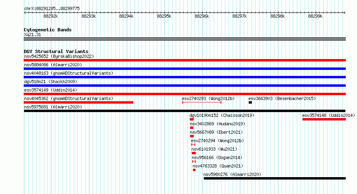This screenshot has height=194, width=357.
Task: Select the blue nsv5884086 variant bar
Action: 185,69
